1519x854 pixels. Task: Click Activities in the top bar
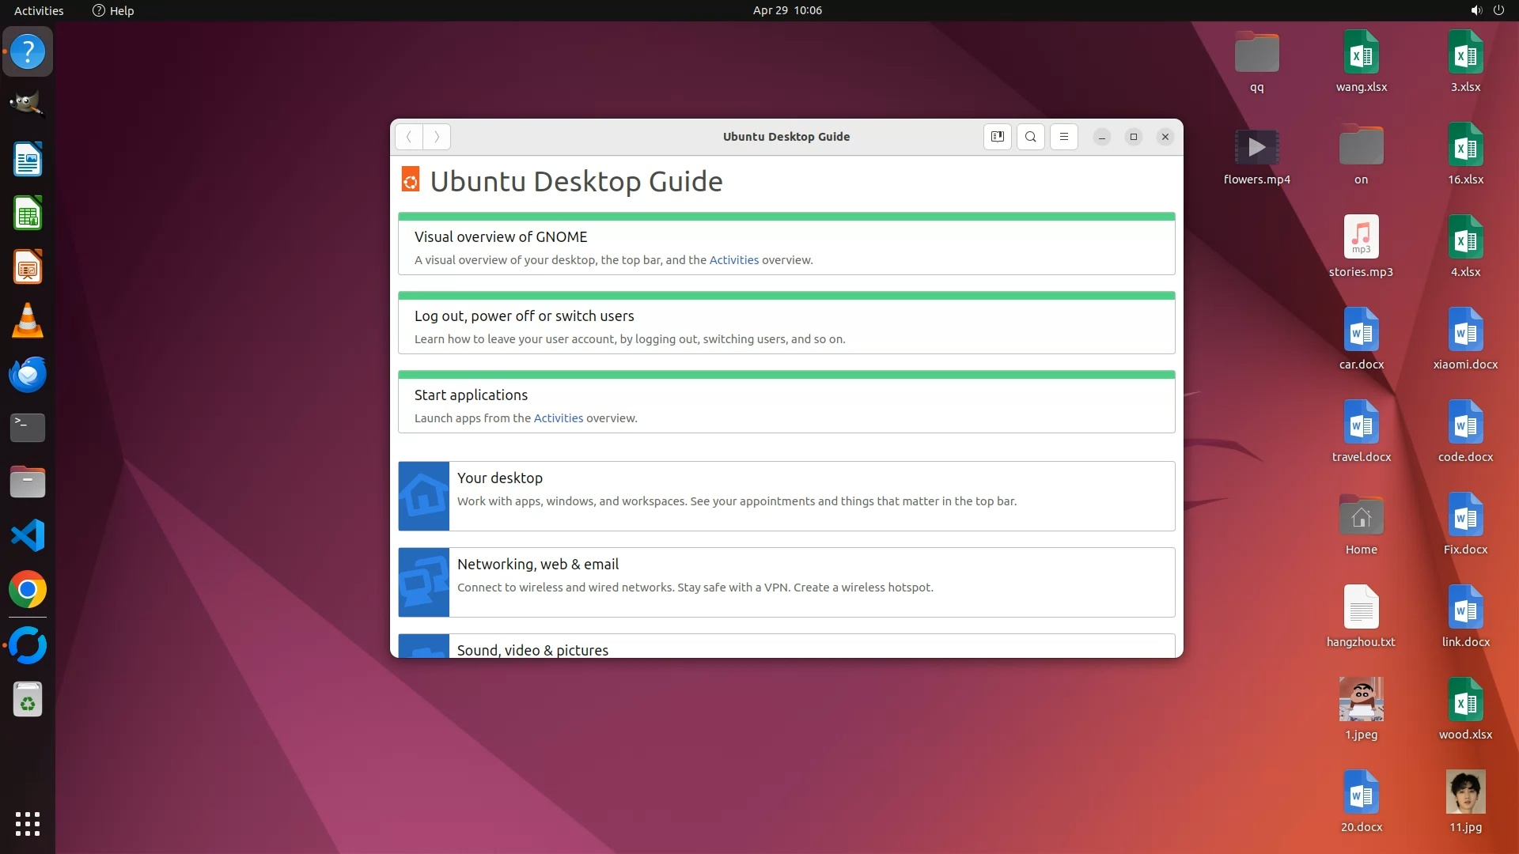pyautogui.click(x=39, y=10)
